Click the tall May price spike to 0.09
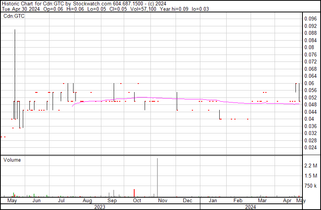The image size is (321, 210). coord(15,74)
